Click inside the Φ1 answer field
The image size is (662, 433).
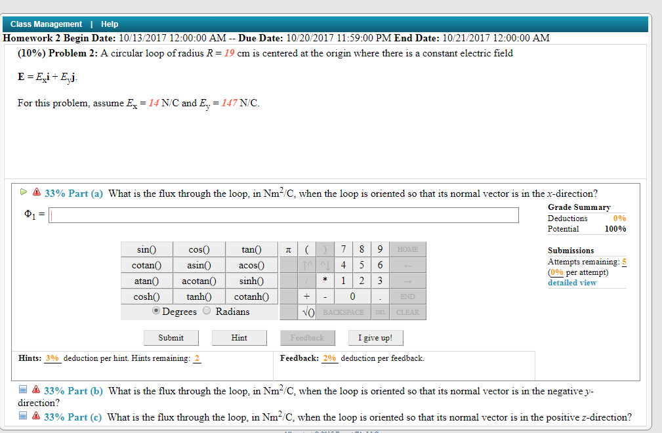(282, 215)
